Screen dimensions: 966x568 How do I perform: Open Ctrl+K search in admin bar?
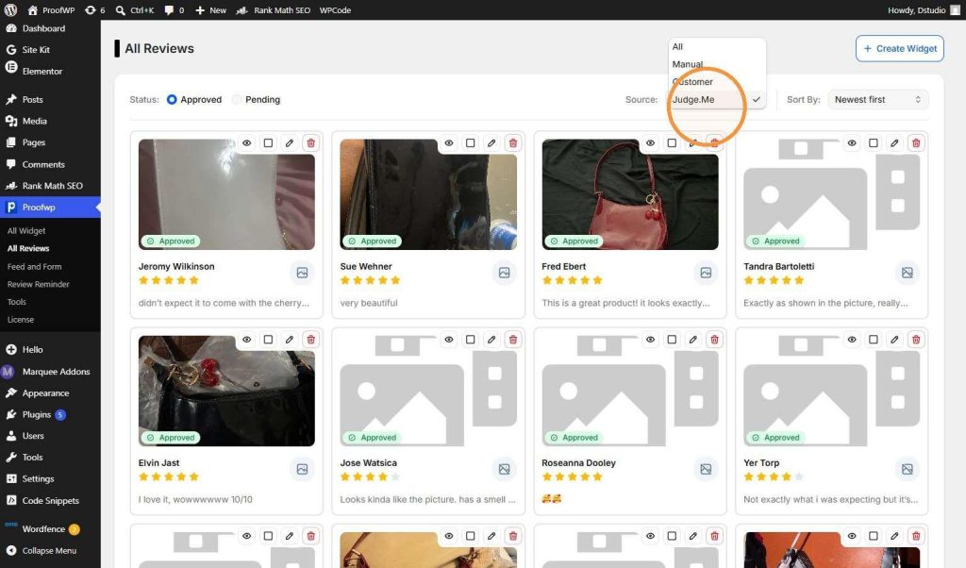tap(135, 9)
